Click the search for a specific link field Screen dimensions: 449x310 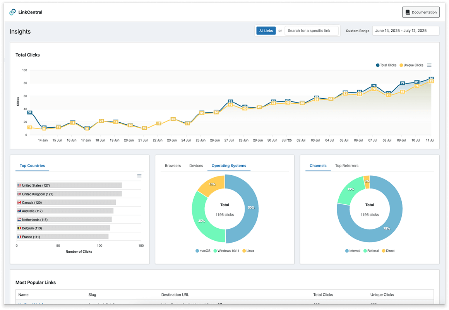click(312, 30)
